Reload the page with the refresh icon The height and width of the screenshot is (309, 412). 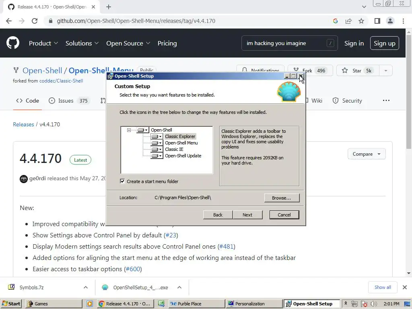[35, 21]
